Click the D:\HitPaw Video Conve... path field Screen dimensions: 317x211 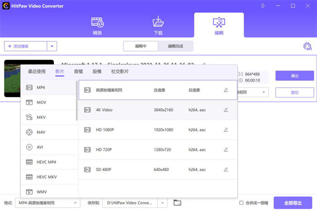pyautogui.click(x=130, y=203)
